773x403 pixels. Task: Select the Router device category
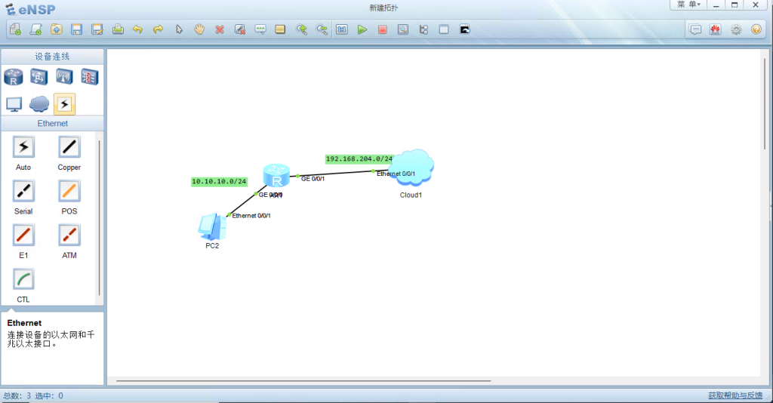coord(14,77)
